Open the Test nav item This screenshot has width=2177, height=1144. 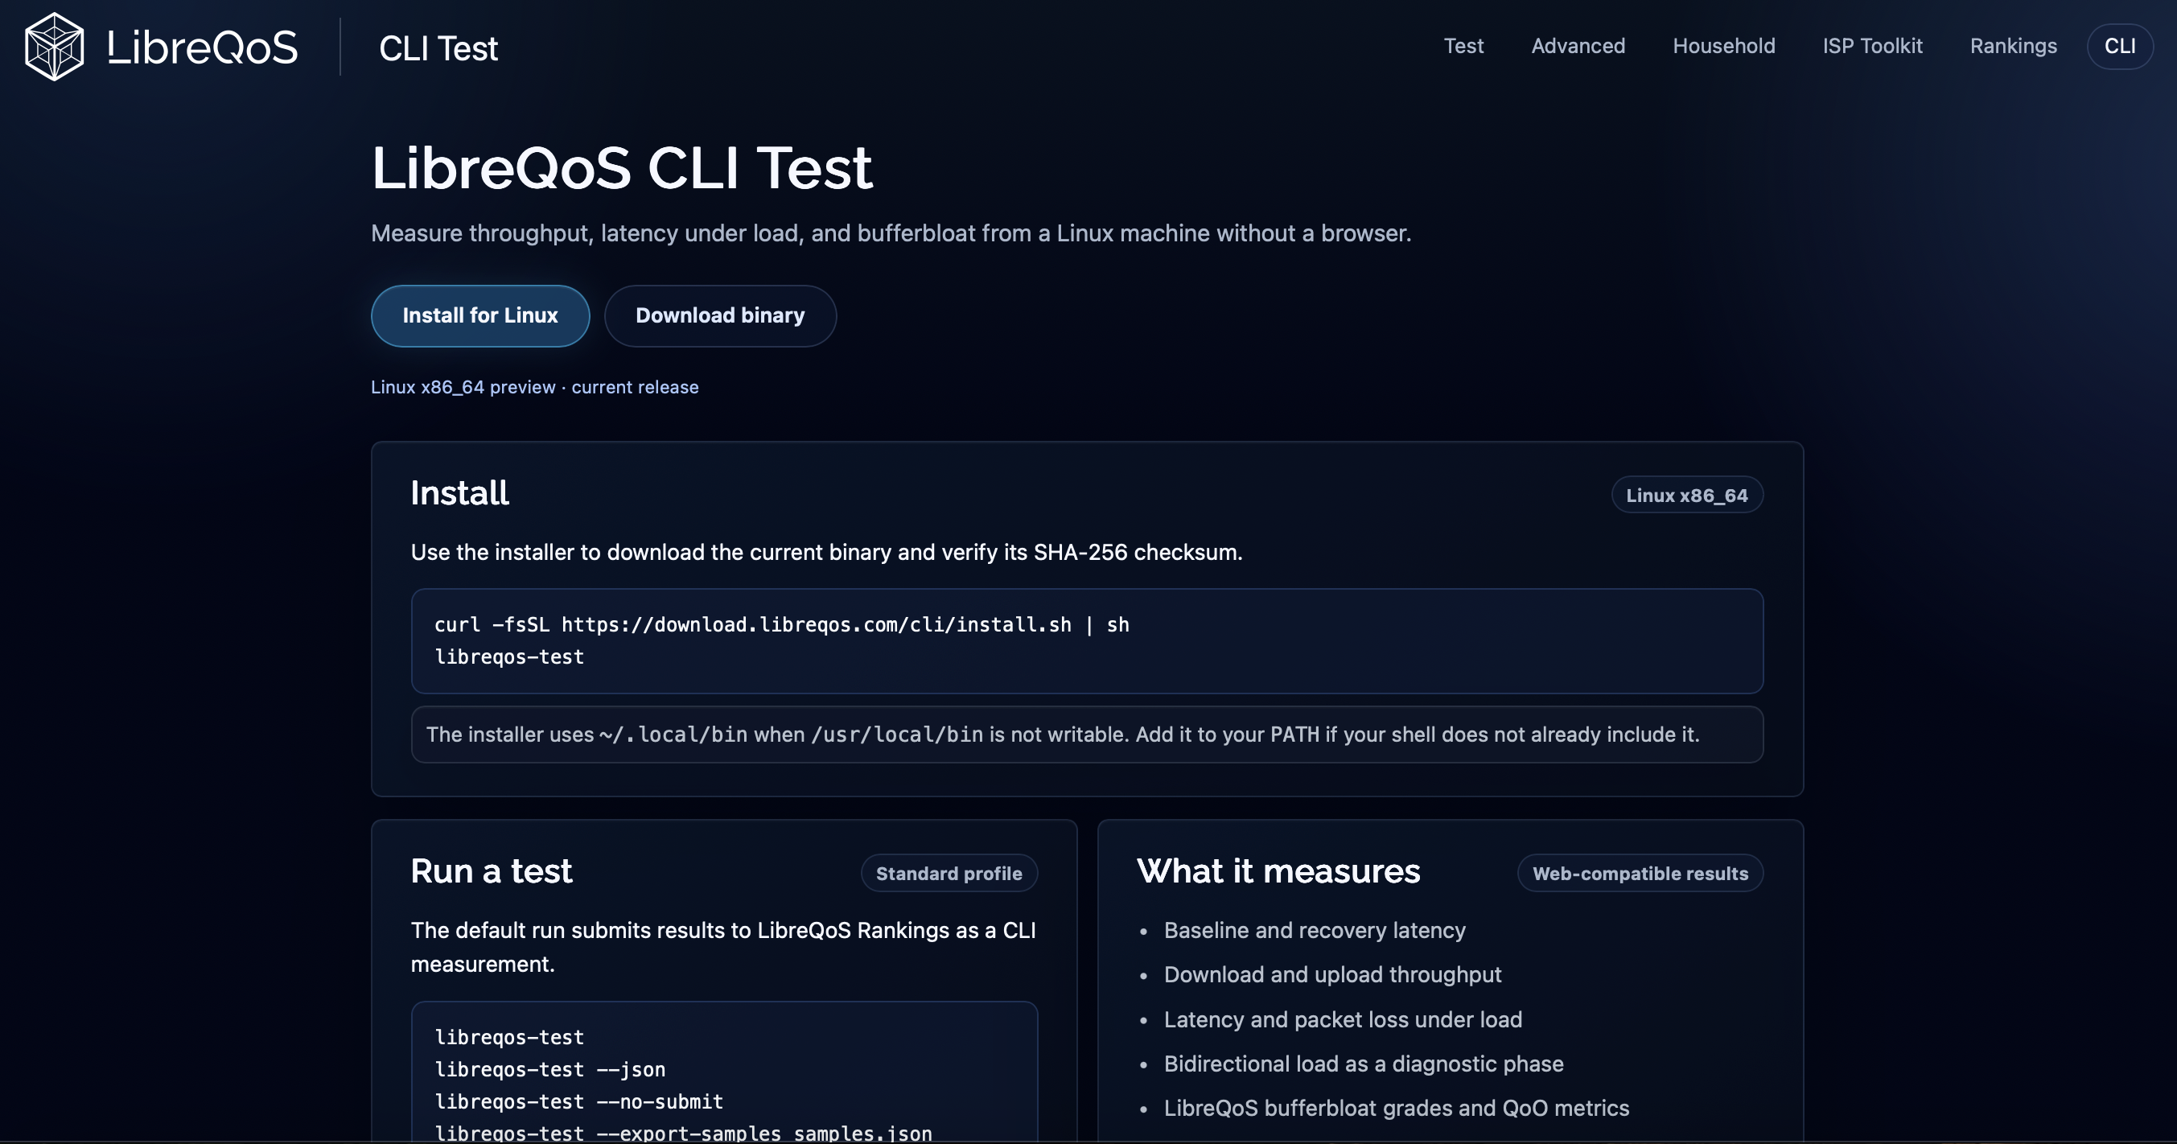[x=1463, y=46]
